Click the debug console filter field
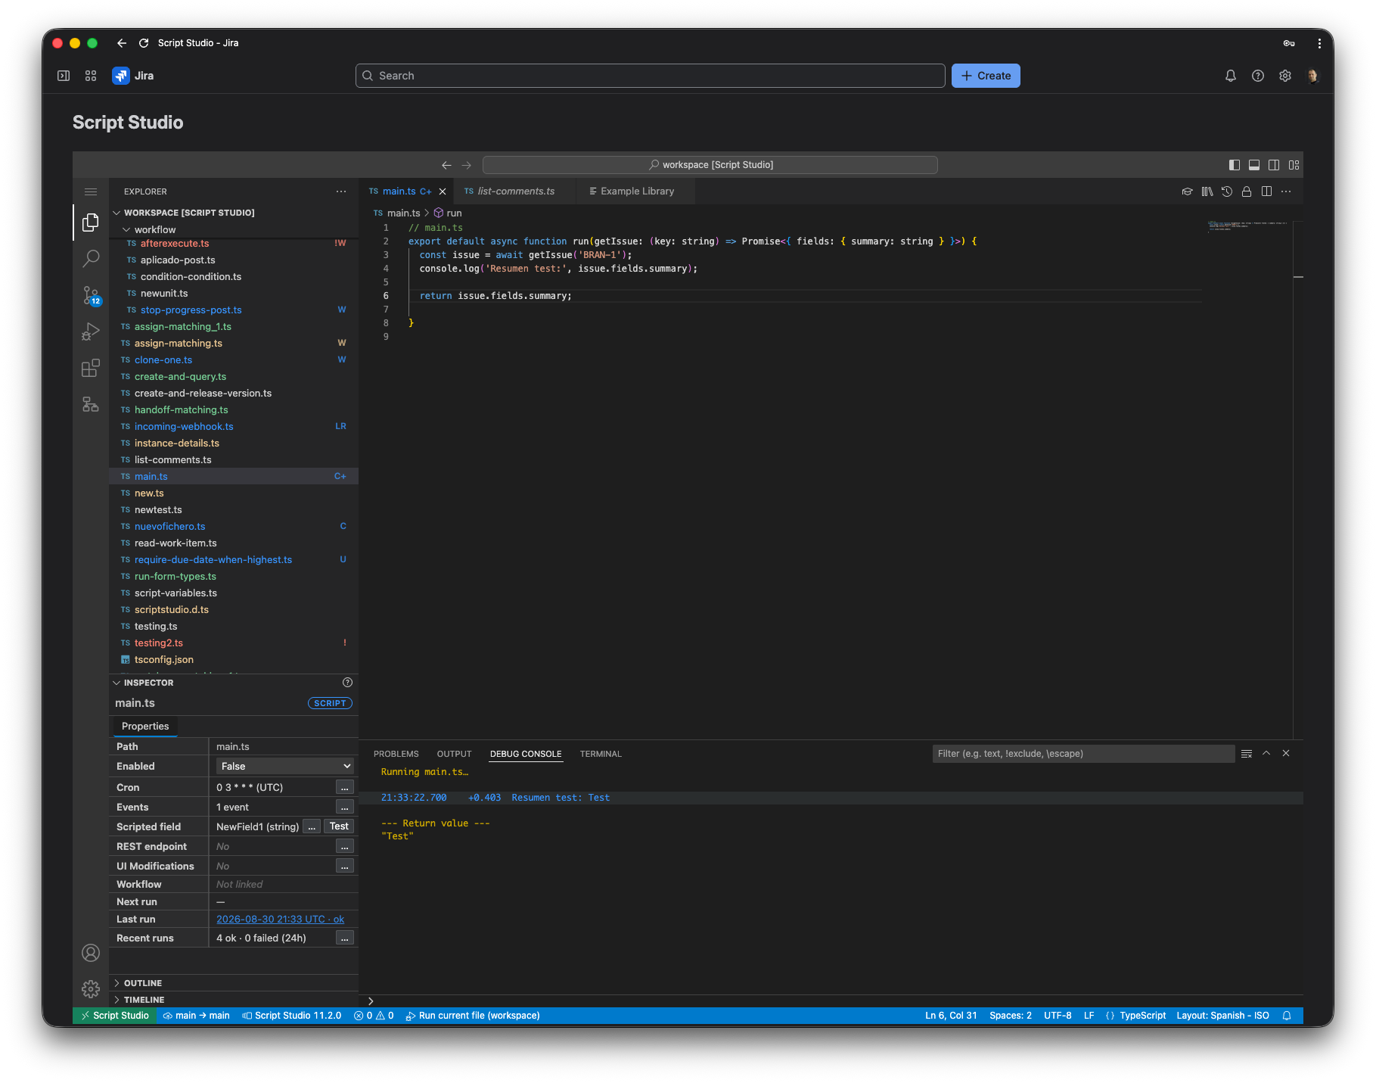Viewport: 1376px width, 1083px height. [1083, 754]
